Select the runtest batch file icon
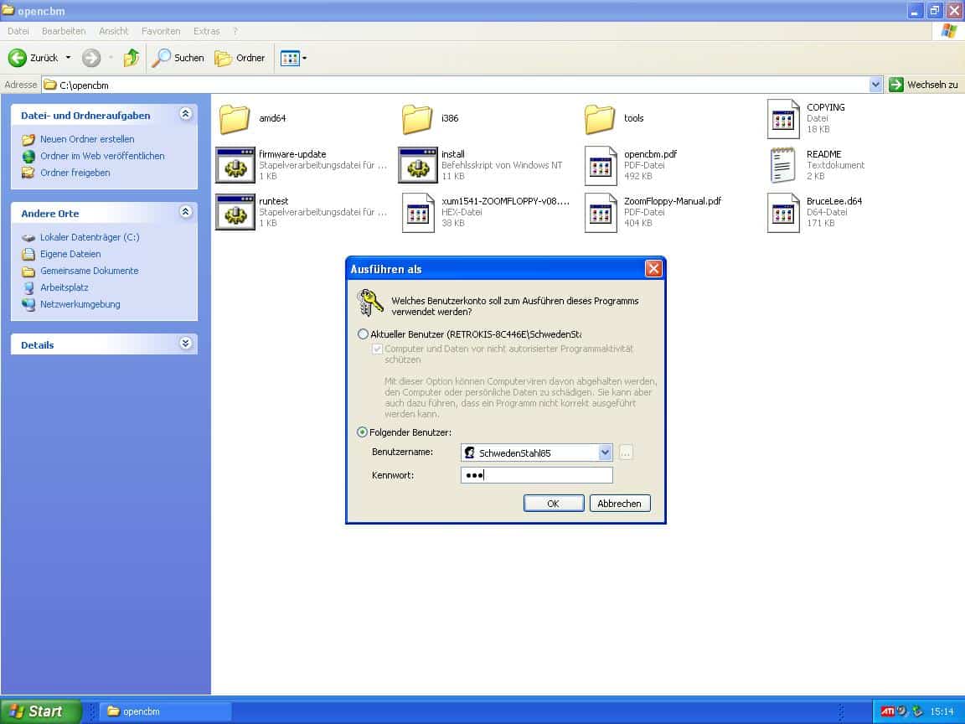This screenshot has width=965, height=724. coord(235,212)
